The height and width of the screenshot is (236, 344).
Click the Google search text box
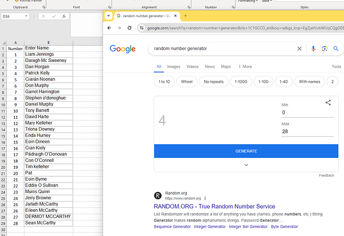[224, 49]
